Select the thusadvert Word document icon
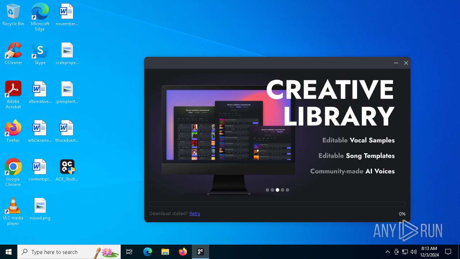Screen dimensions: 460x259 coord(67,132)
